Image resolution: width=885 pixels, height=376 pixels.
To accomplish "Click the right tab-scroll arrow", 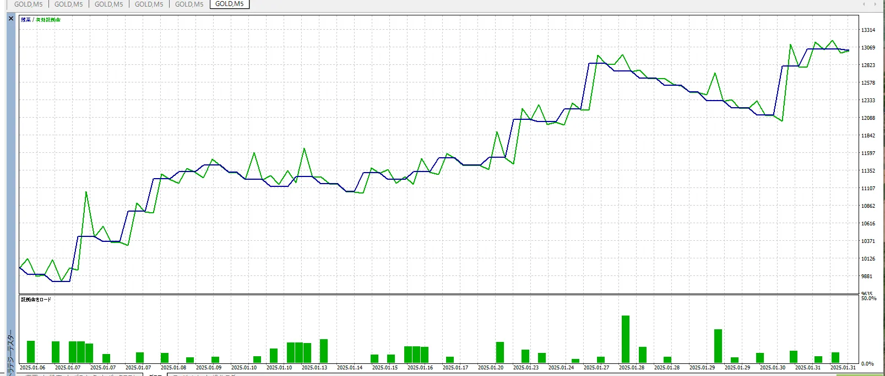I will pyautogui.click(x=875, y=4).
